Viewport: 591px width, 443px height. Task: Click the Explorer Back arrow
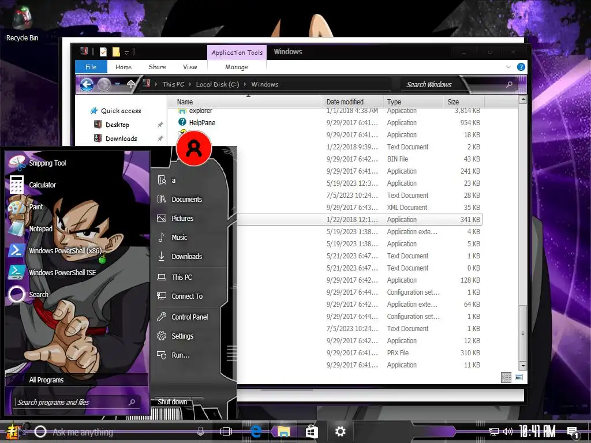[87, 85]
